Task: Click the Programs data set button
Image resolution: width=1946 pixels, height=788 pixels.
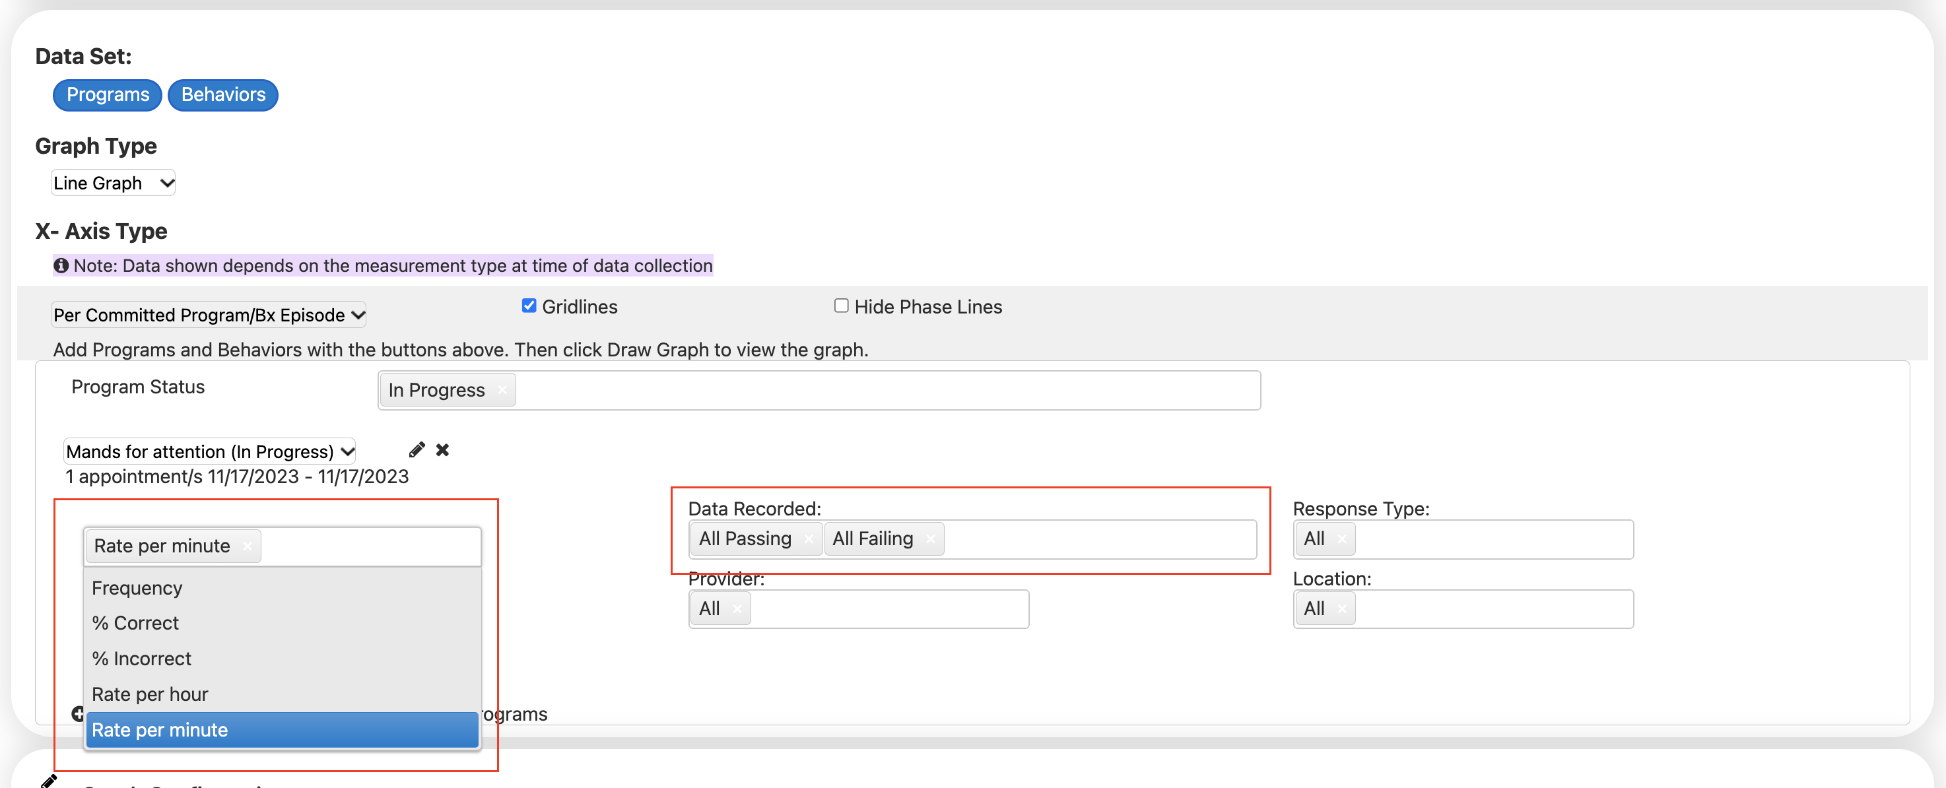Action: [108, 94]
